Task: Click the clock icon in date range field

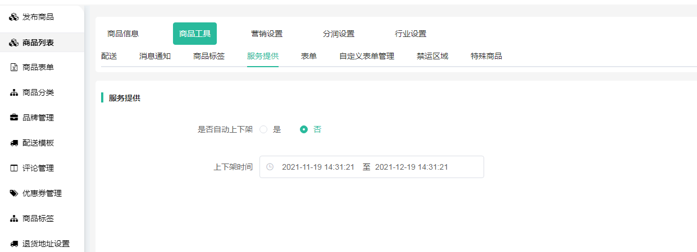Action: pos(270,167)
